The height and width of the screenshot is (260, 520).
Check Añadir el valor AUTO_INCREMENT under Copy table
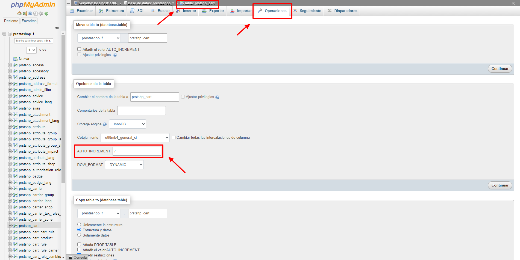pos(79,250)
